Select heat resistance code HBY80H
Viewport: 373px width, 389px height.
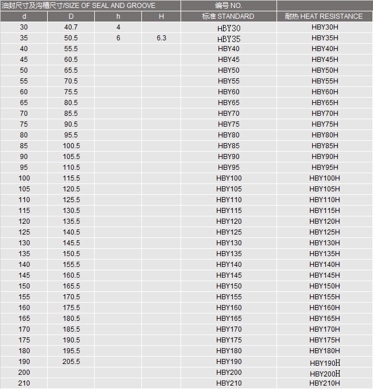325,135
